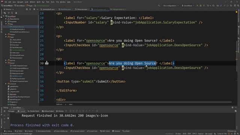Click the Run play icon in toolbar
Viewport: 240px width, 135px height.
(197, 6)
